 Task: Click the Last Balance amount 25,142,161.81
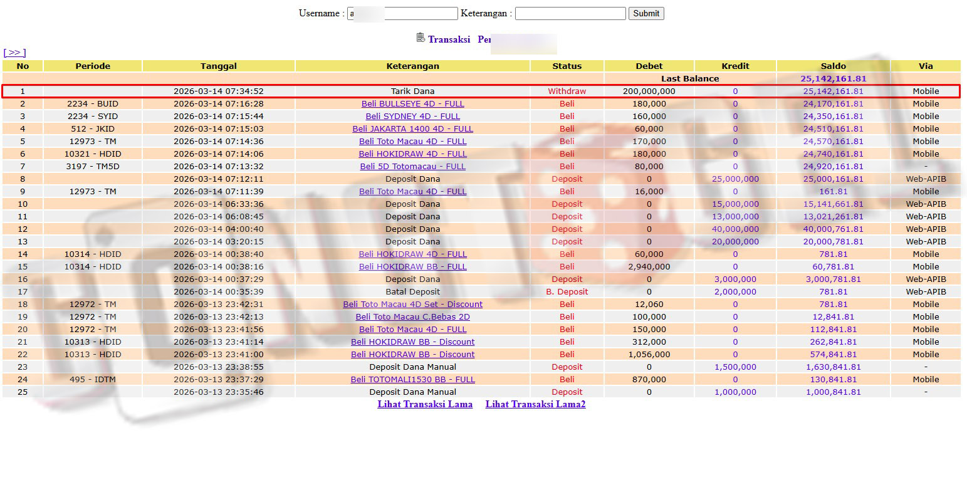click(x=833, y=79)
